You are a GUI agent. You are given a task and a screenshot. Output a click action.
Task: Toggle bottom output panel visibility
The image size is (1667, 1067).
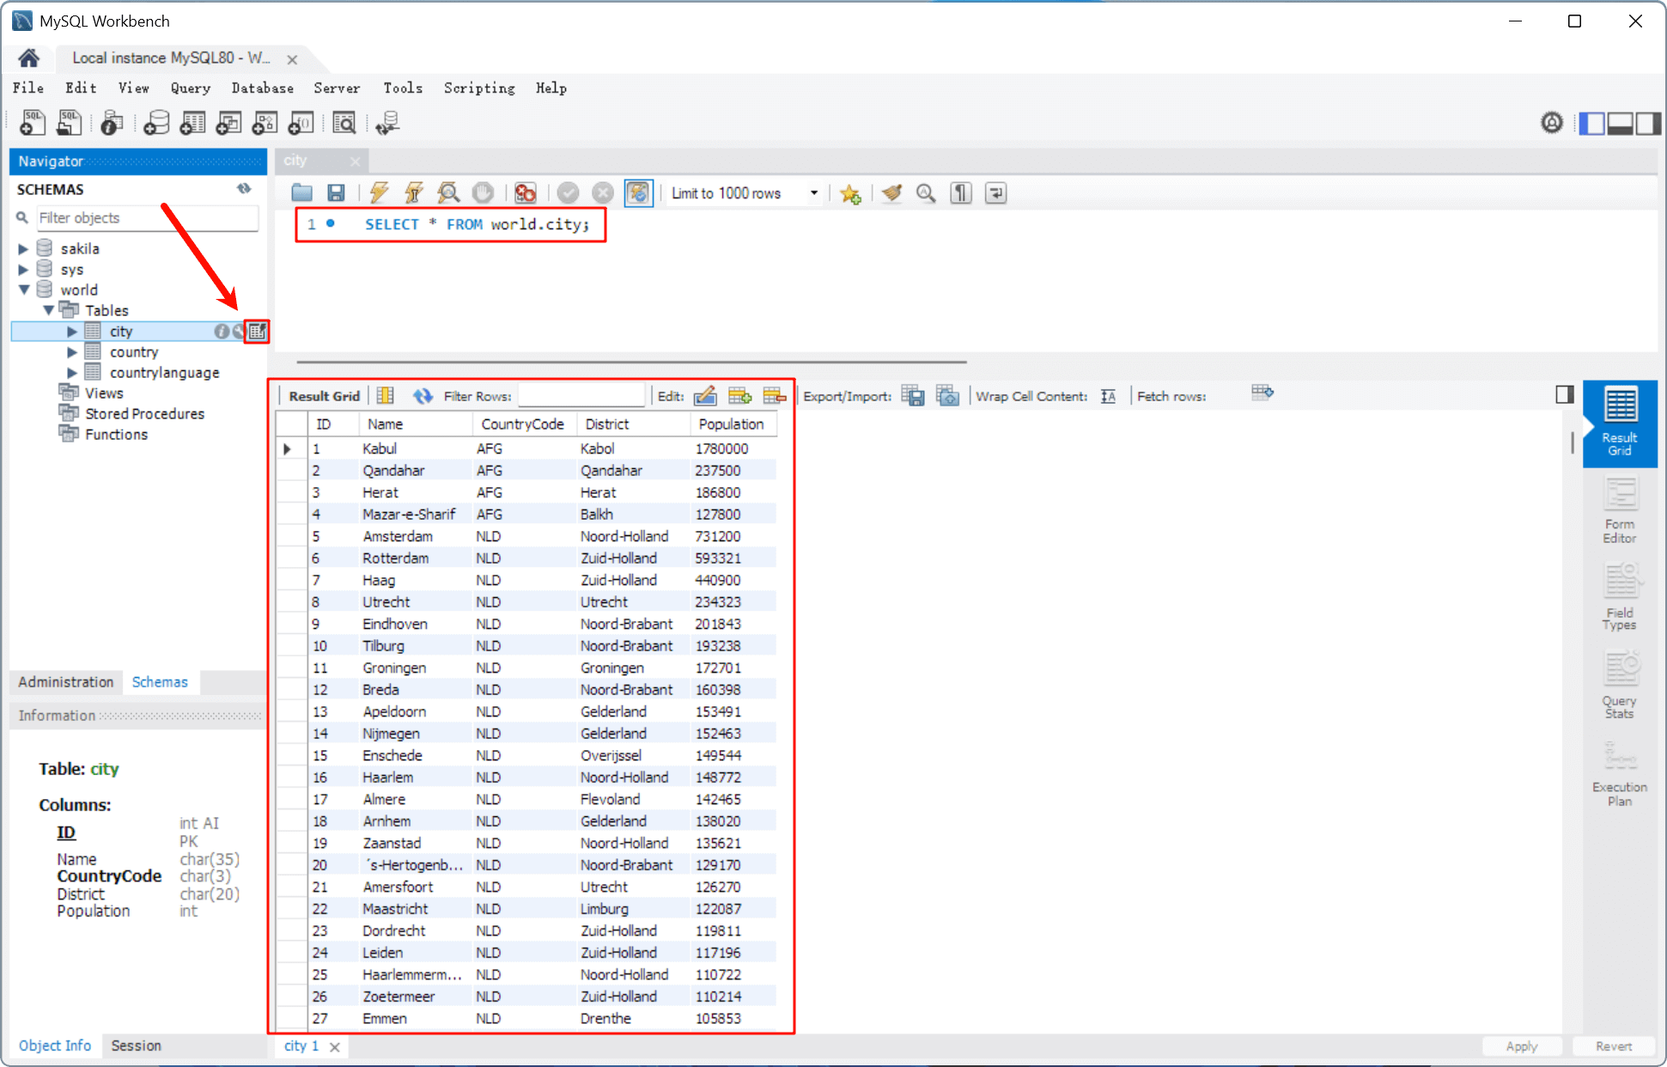pos(1620,124)
